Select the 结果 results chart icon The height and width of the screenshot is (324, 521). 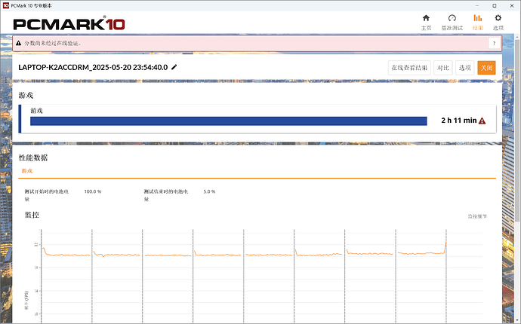tap(477, 21)
